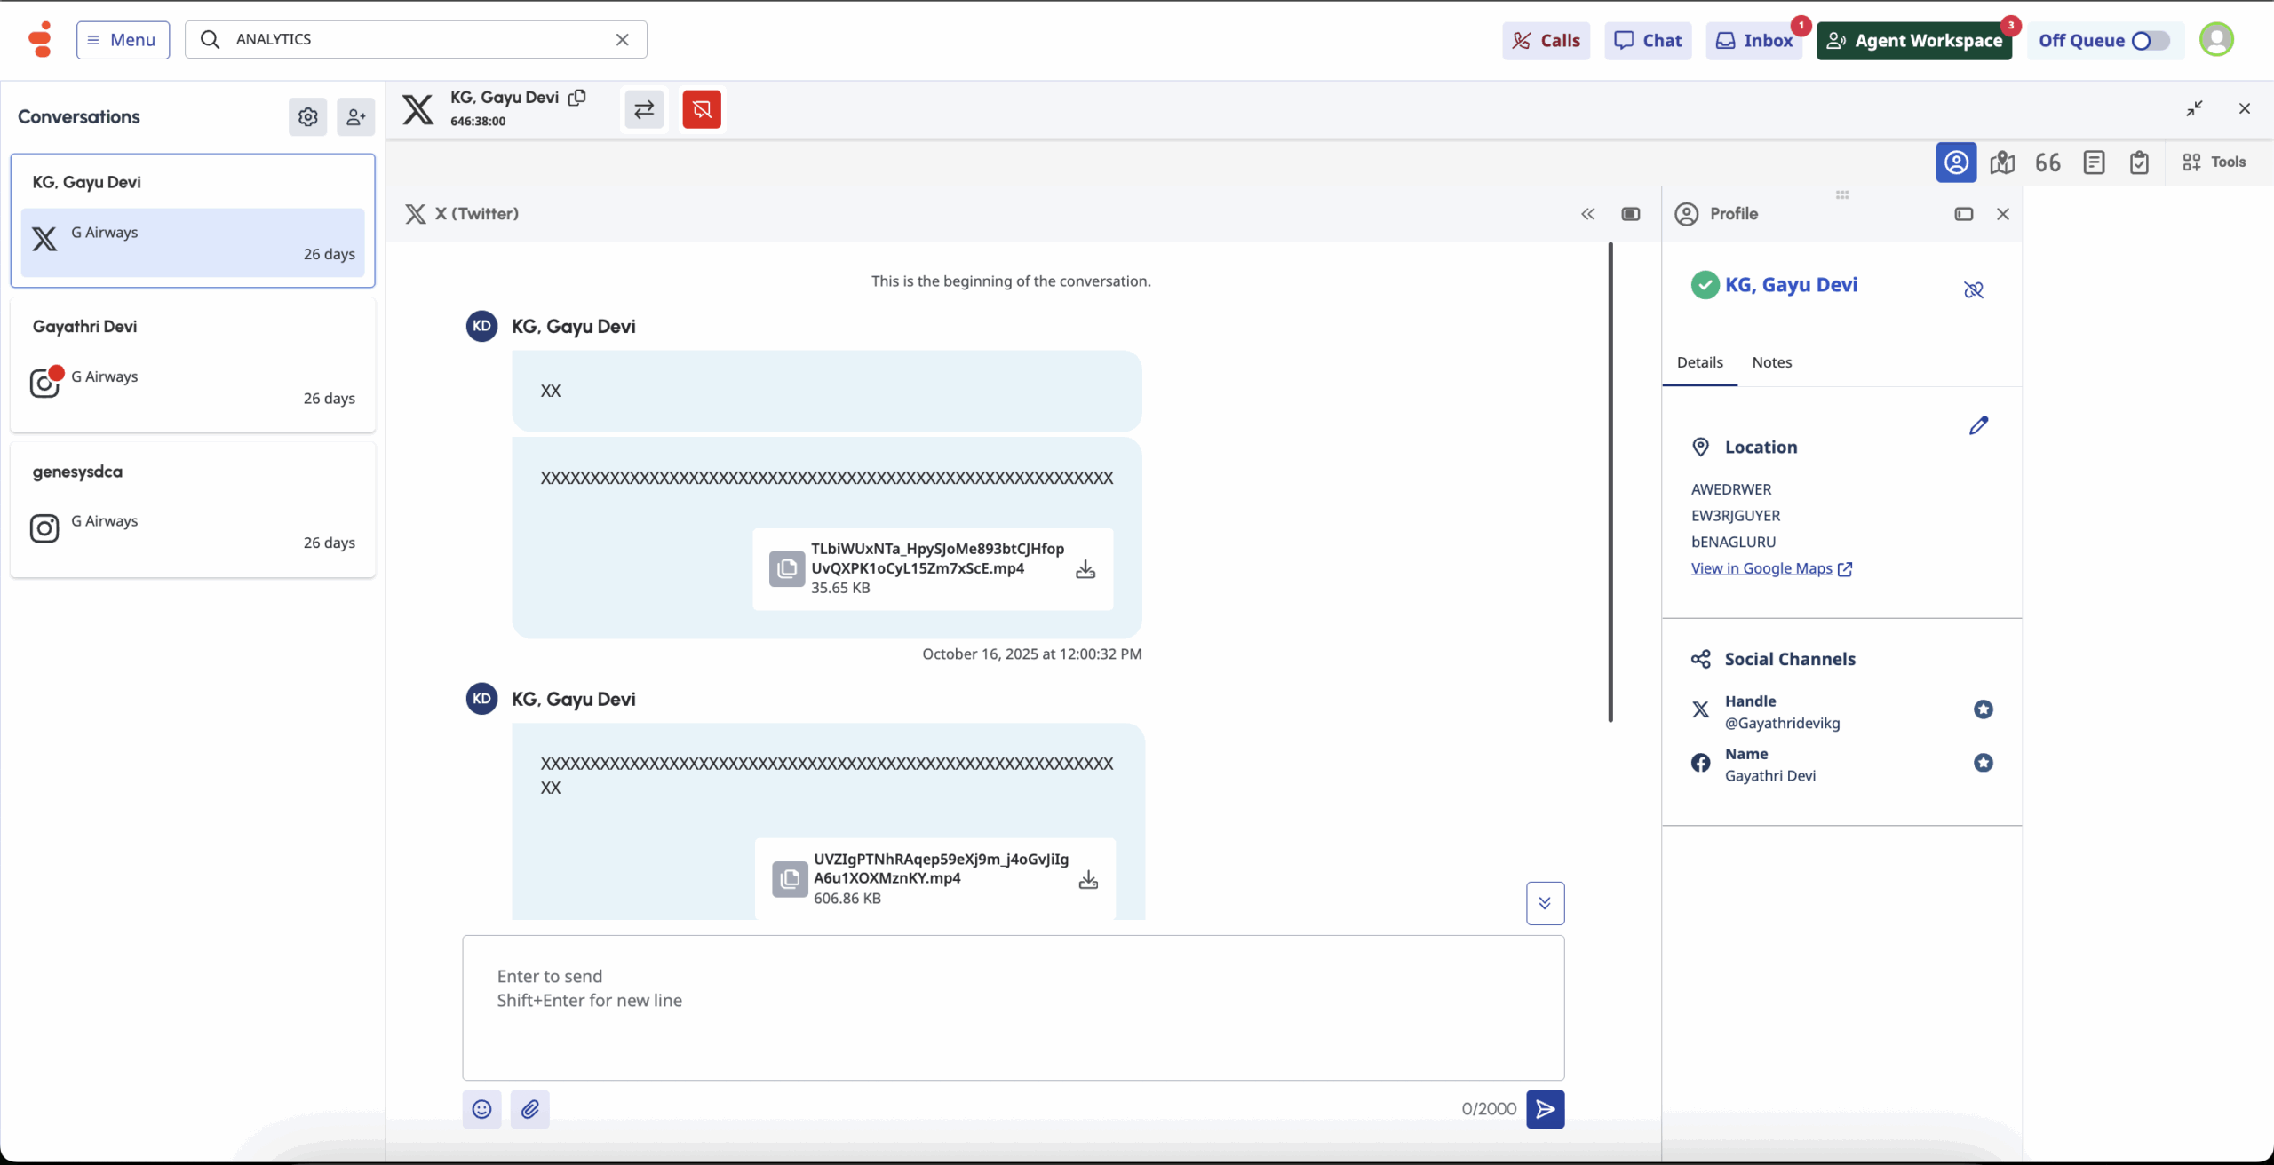Toggle the Off Queue switch
Viewport: 2274px width, 1165px height.
(2150, 41)
